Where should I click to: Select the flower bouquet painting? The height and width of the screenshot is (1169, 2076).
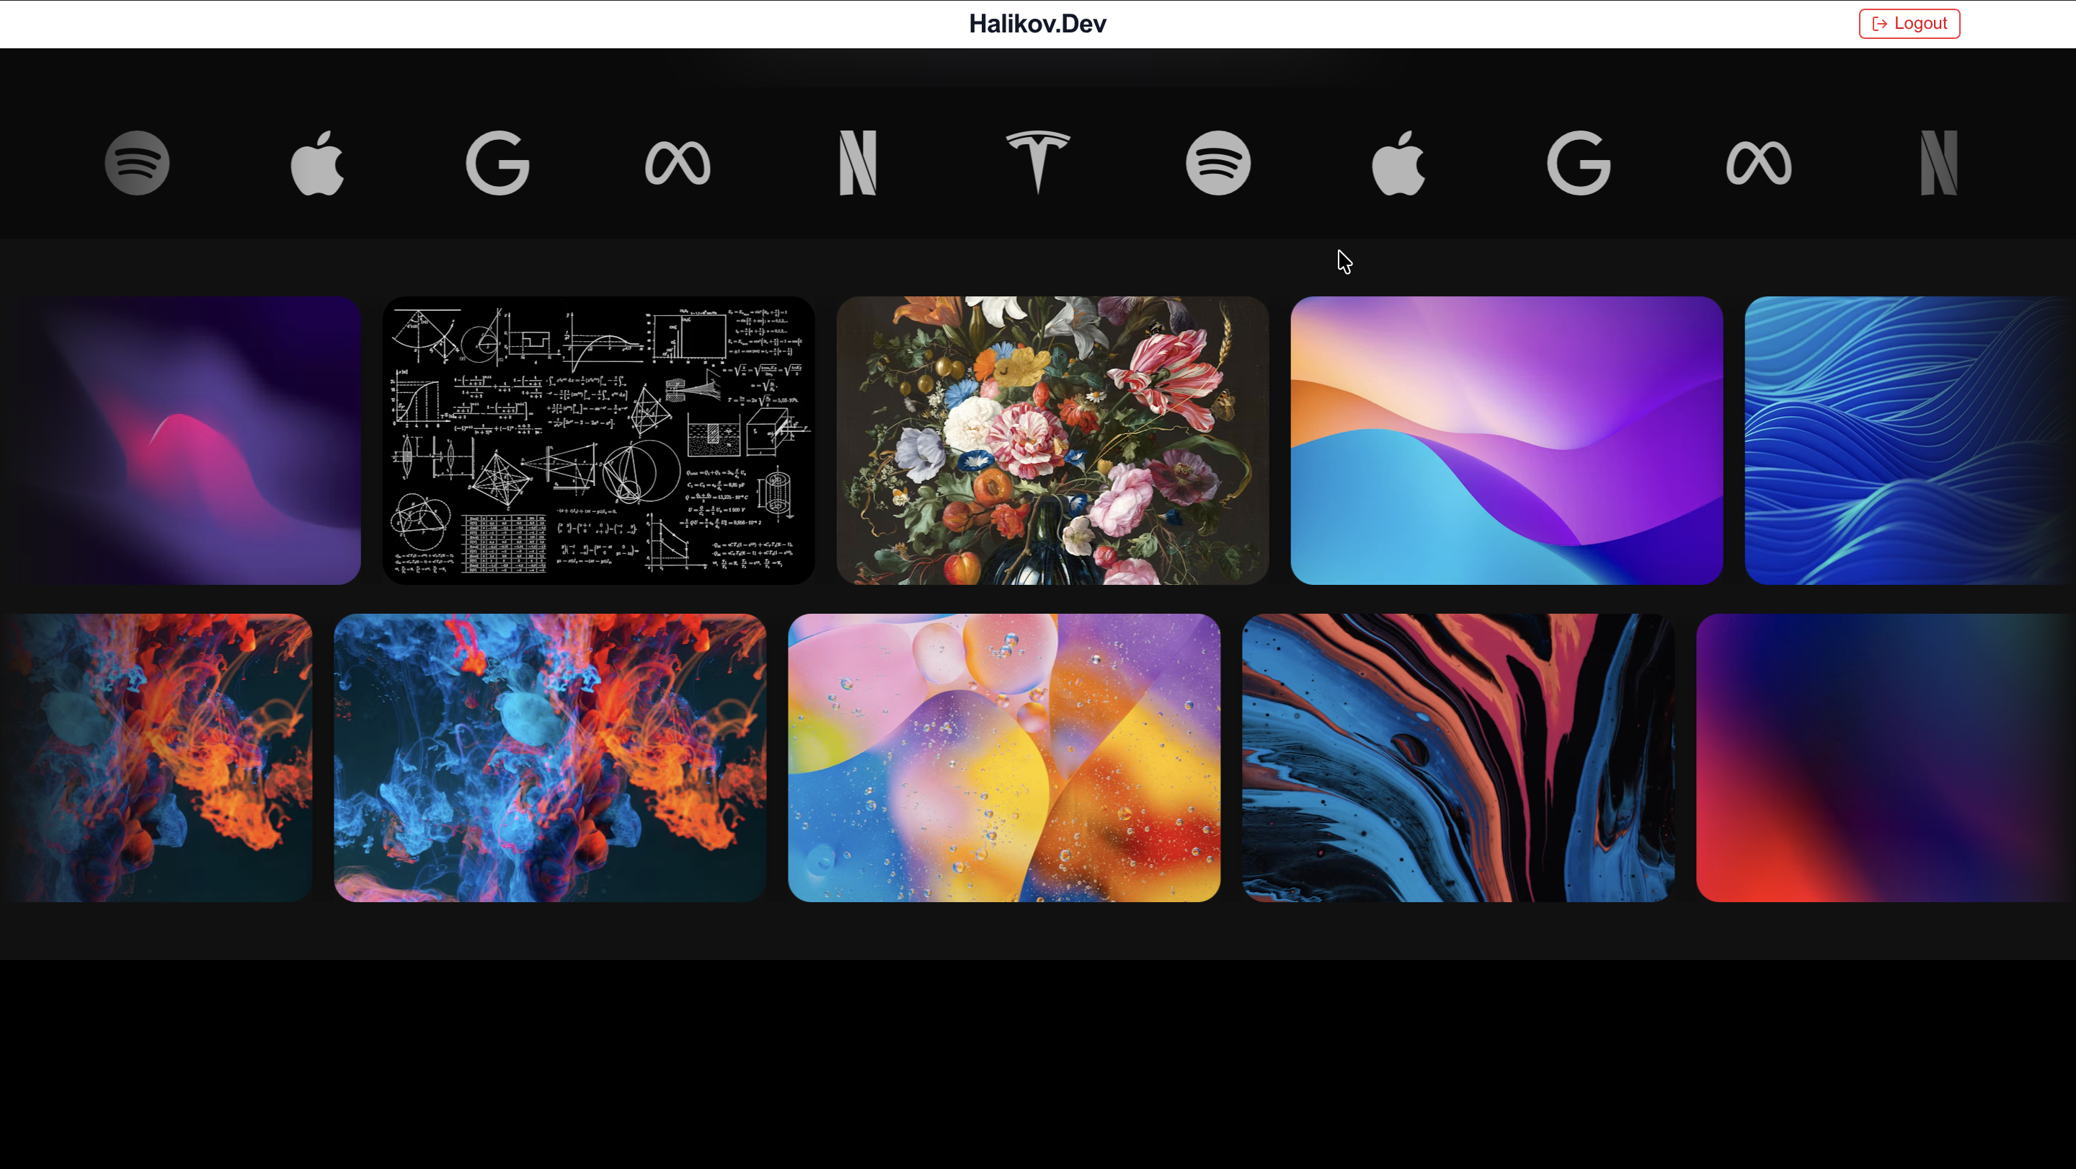click(x=1052, y=440)
